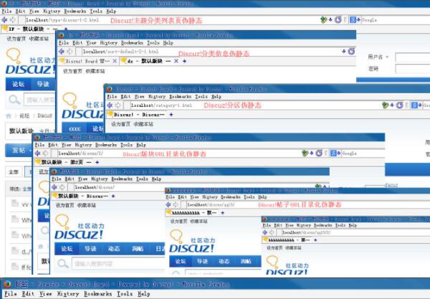Click the search input in the localhost/discuz/ page

118,264
